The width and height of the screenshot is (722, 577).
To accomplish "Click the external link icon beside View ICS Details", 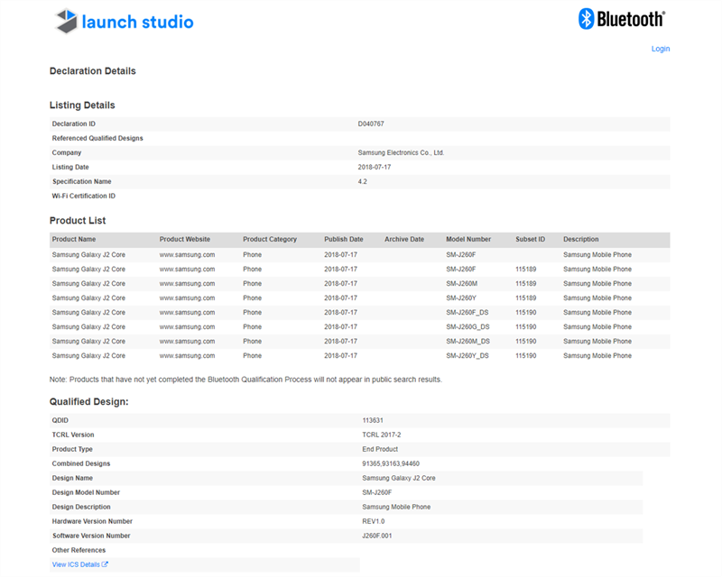I will coord(105,564).
